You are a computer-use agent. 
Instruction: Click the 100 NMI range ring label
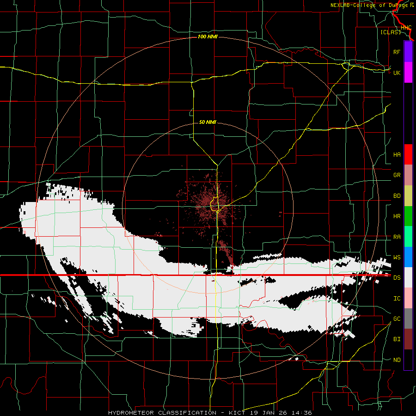[208, 37]
